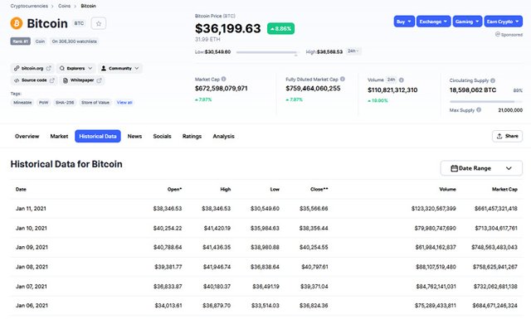
Task: Switch to the Market tab
Action: [x=59, y=137]
